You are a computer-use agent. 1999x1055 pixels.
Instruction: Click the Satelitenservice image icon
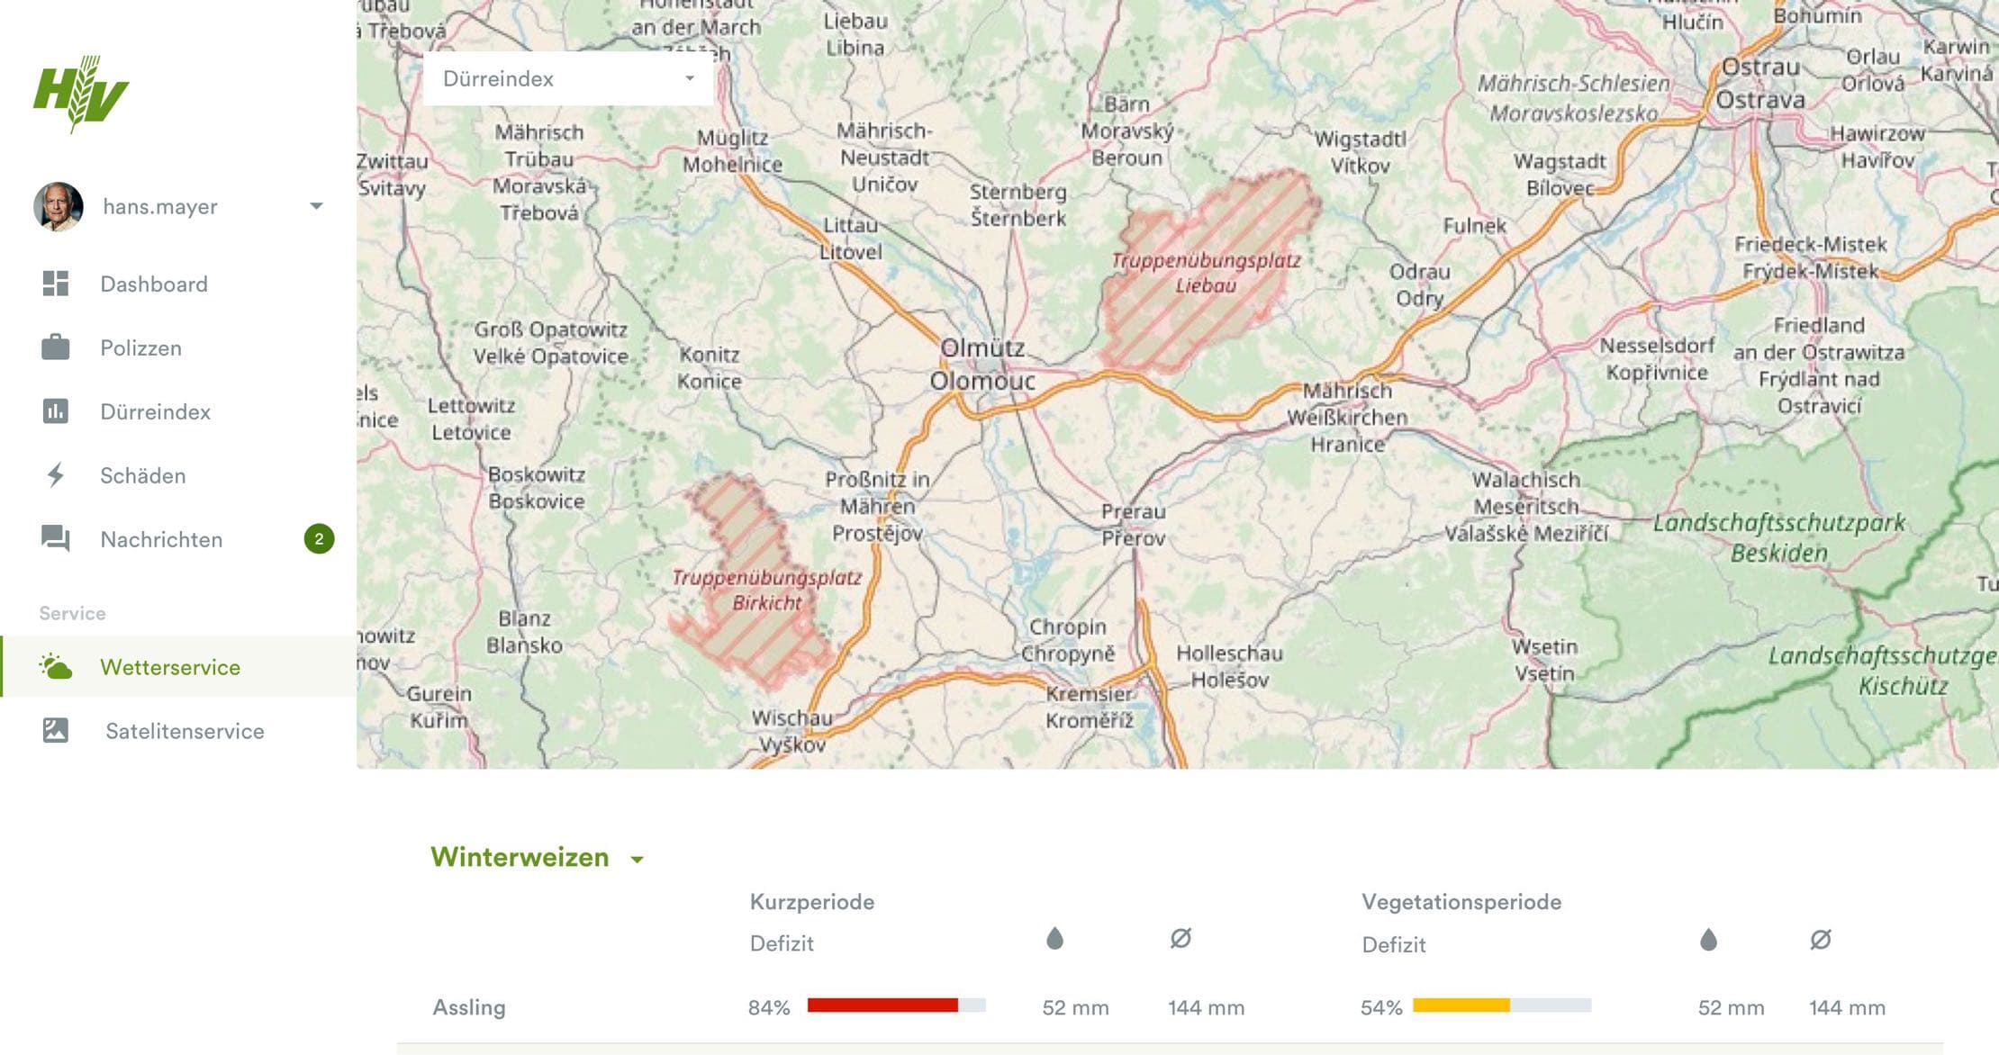pos(56,730)
